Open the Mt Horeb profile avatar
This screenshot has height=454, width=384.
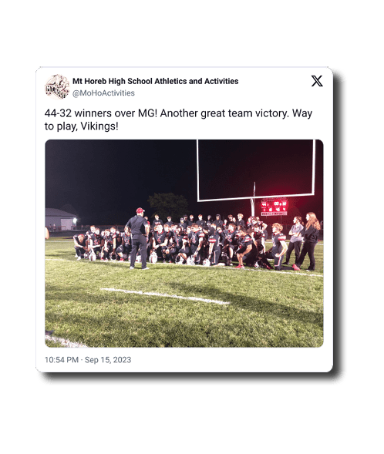57,86
